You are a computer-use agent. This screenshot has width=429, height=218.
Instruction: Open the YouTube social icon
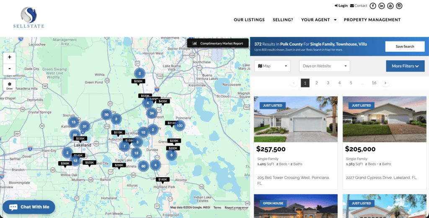click(x=390, y=6)
